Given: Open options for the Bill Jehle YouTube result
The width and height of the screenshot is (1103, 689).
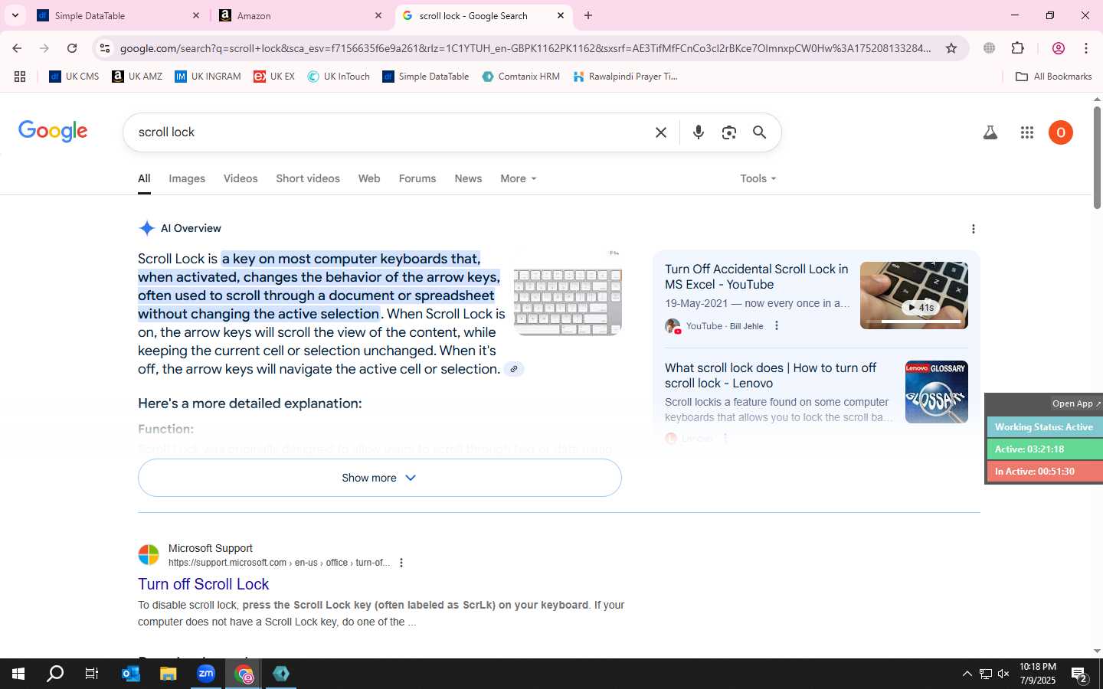Looking at the screenshot, I should click(x=777, y=326).
